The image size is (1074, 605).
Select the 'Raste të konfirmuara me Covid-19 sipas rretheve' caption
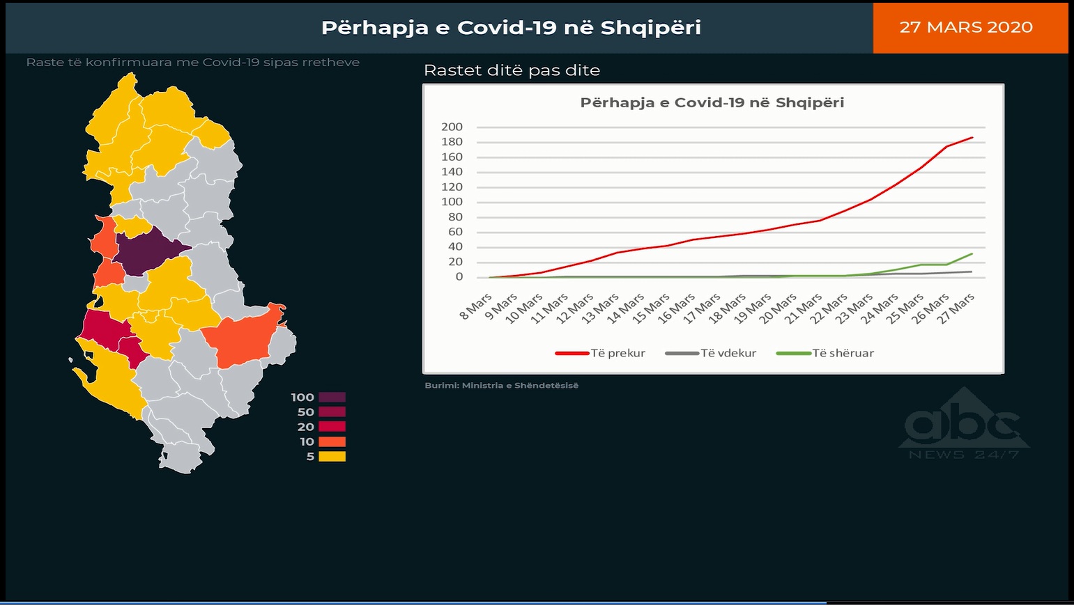point(193,62)
